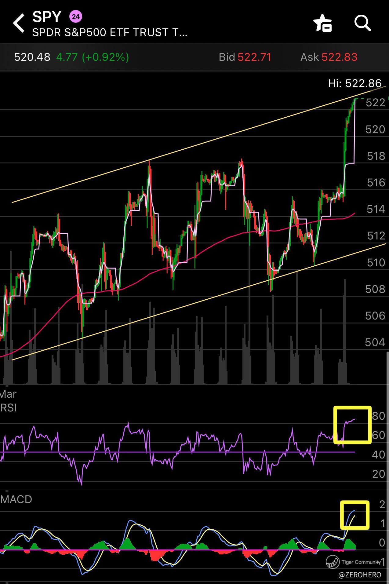389x584 pixels.
Task: Tap the chart scrollbar on right edge
Action: click(387, 467)
